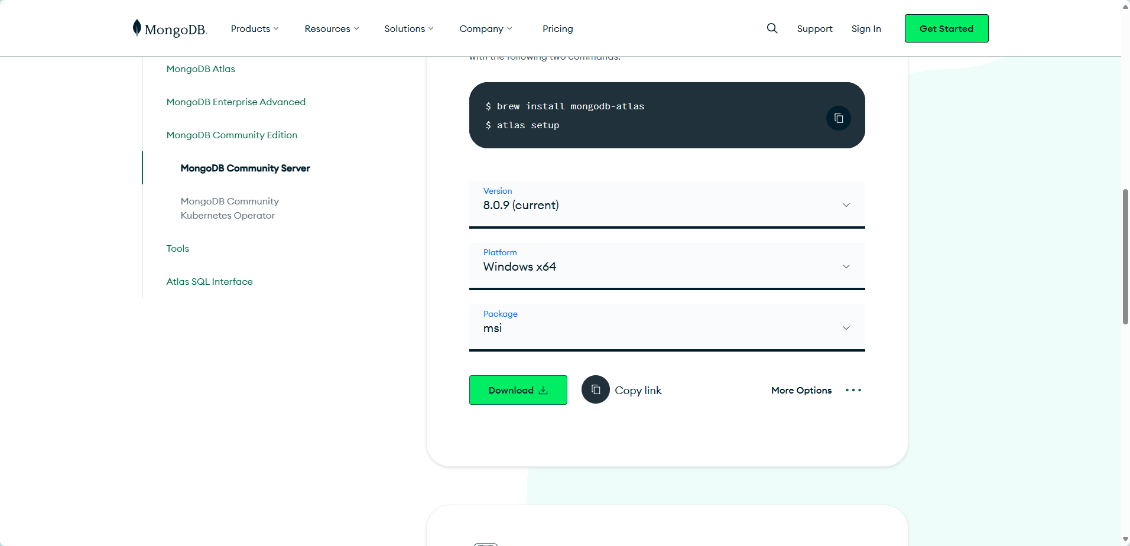Image resolution: width=1130 pixels, height=546 pixels.
Task: Go to the Pricing page
Action: coord(557,28)
